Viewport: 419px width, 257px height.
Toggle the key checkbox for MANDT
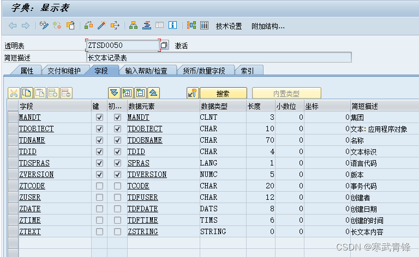(x=99, y=117)
